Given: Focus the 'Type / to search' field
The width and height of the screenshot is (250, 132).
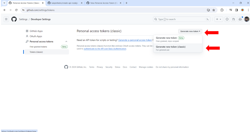Looking at the screenshot, I should tap(179, 19).
